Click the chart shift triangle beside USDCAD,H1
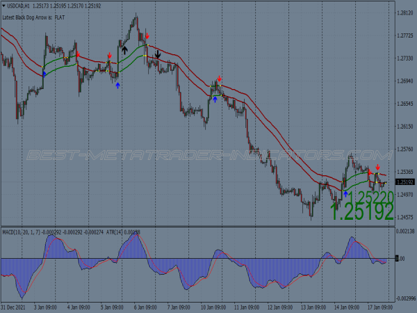Screen dimensions: 417x313 (x=3, y=6)
